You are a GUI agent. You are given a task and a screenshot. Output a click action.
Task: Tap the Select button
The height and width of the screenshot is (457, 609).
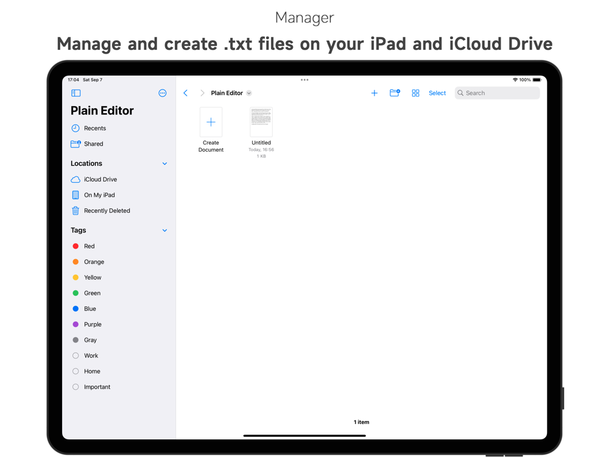(x=437, y=93)
